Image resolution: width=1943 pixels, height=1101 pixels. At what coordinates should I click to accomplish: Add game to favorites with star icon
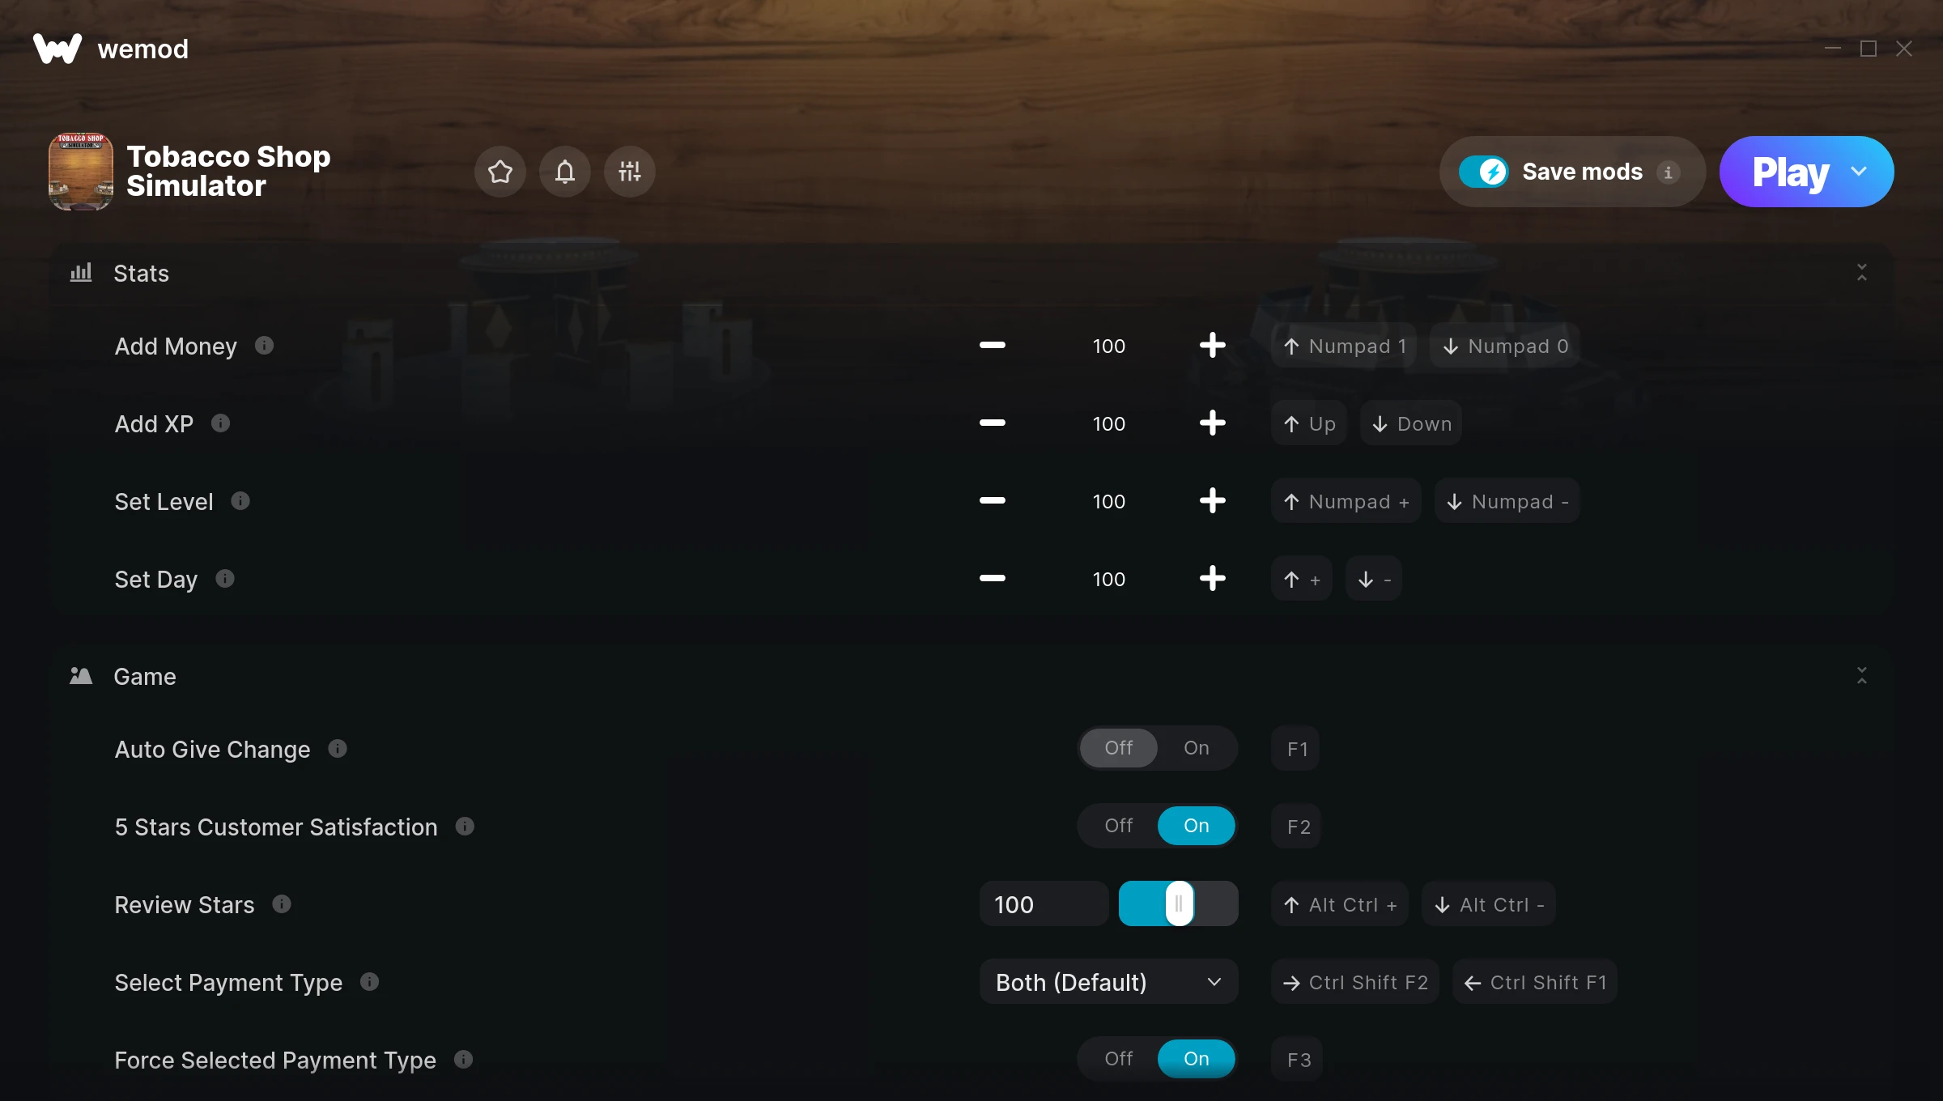pos(500,172)
